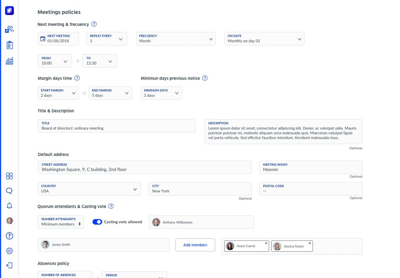Open the Minimum Days dropdown

coord(161,93)
